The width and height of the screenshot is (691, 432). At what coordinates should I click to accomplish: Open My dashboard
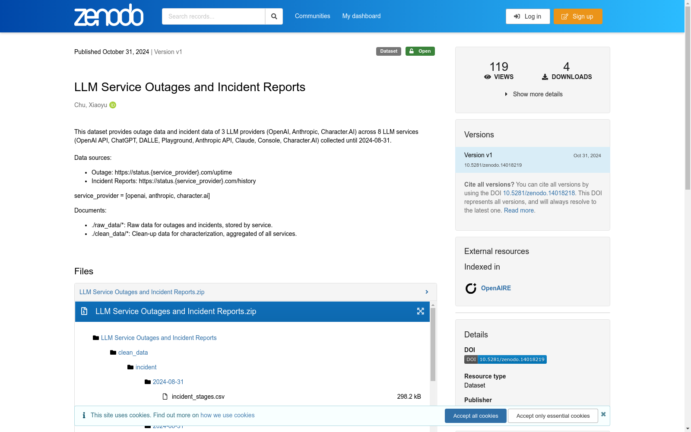point(361,16)
